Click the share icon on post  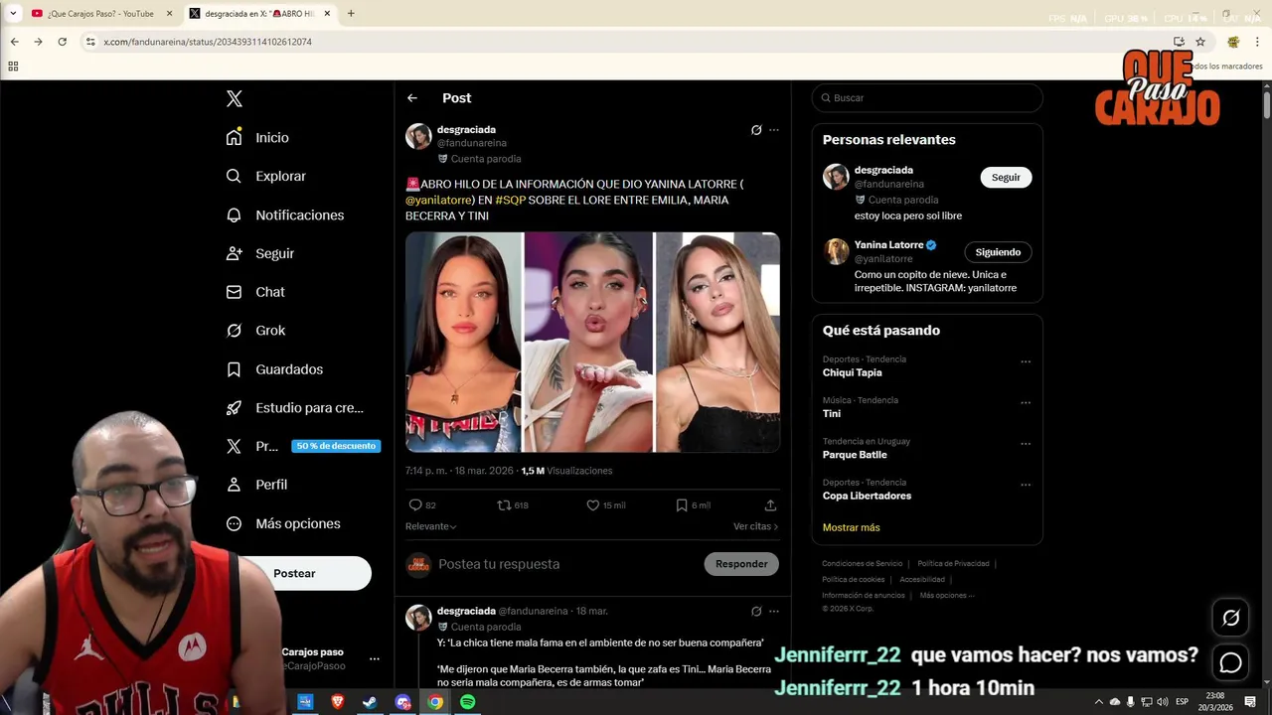pos(770,505)
